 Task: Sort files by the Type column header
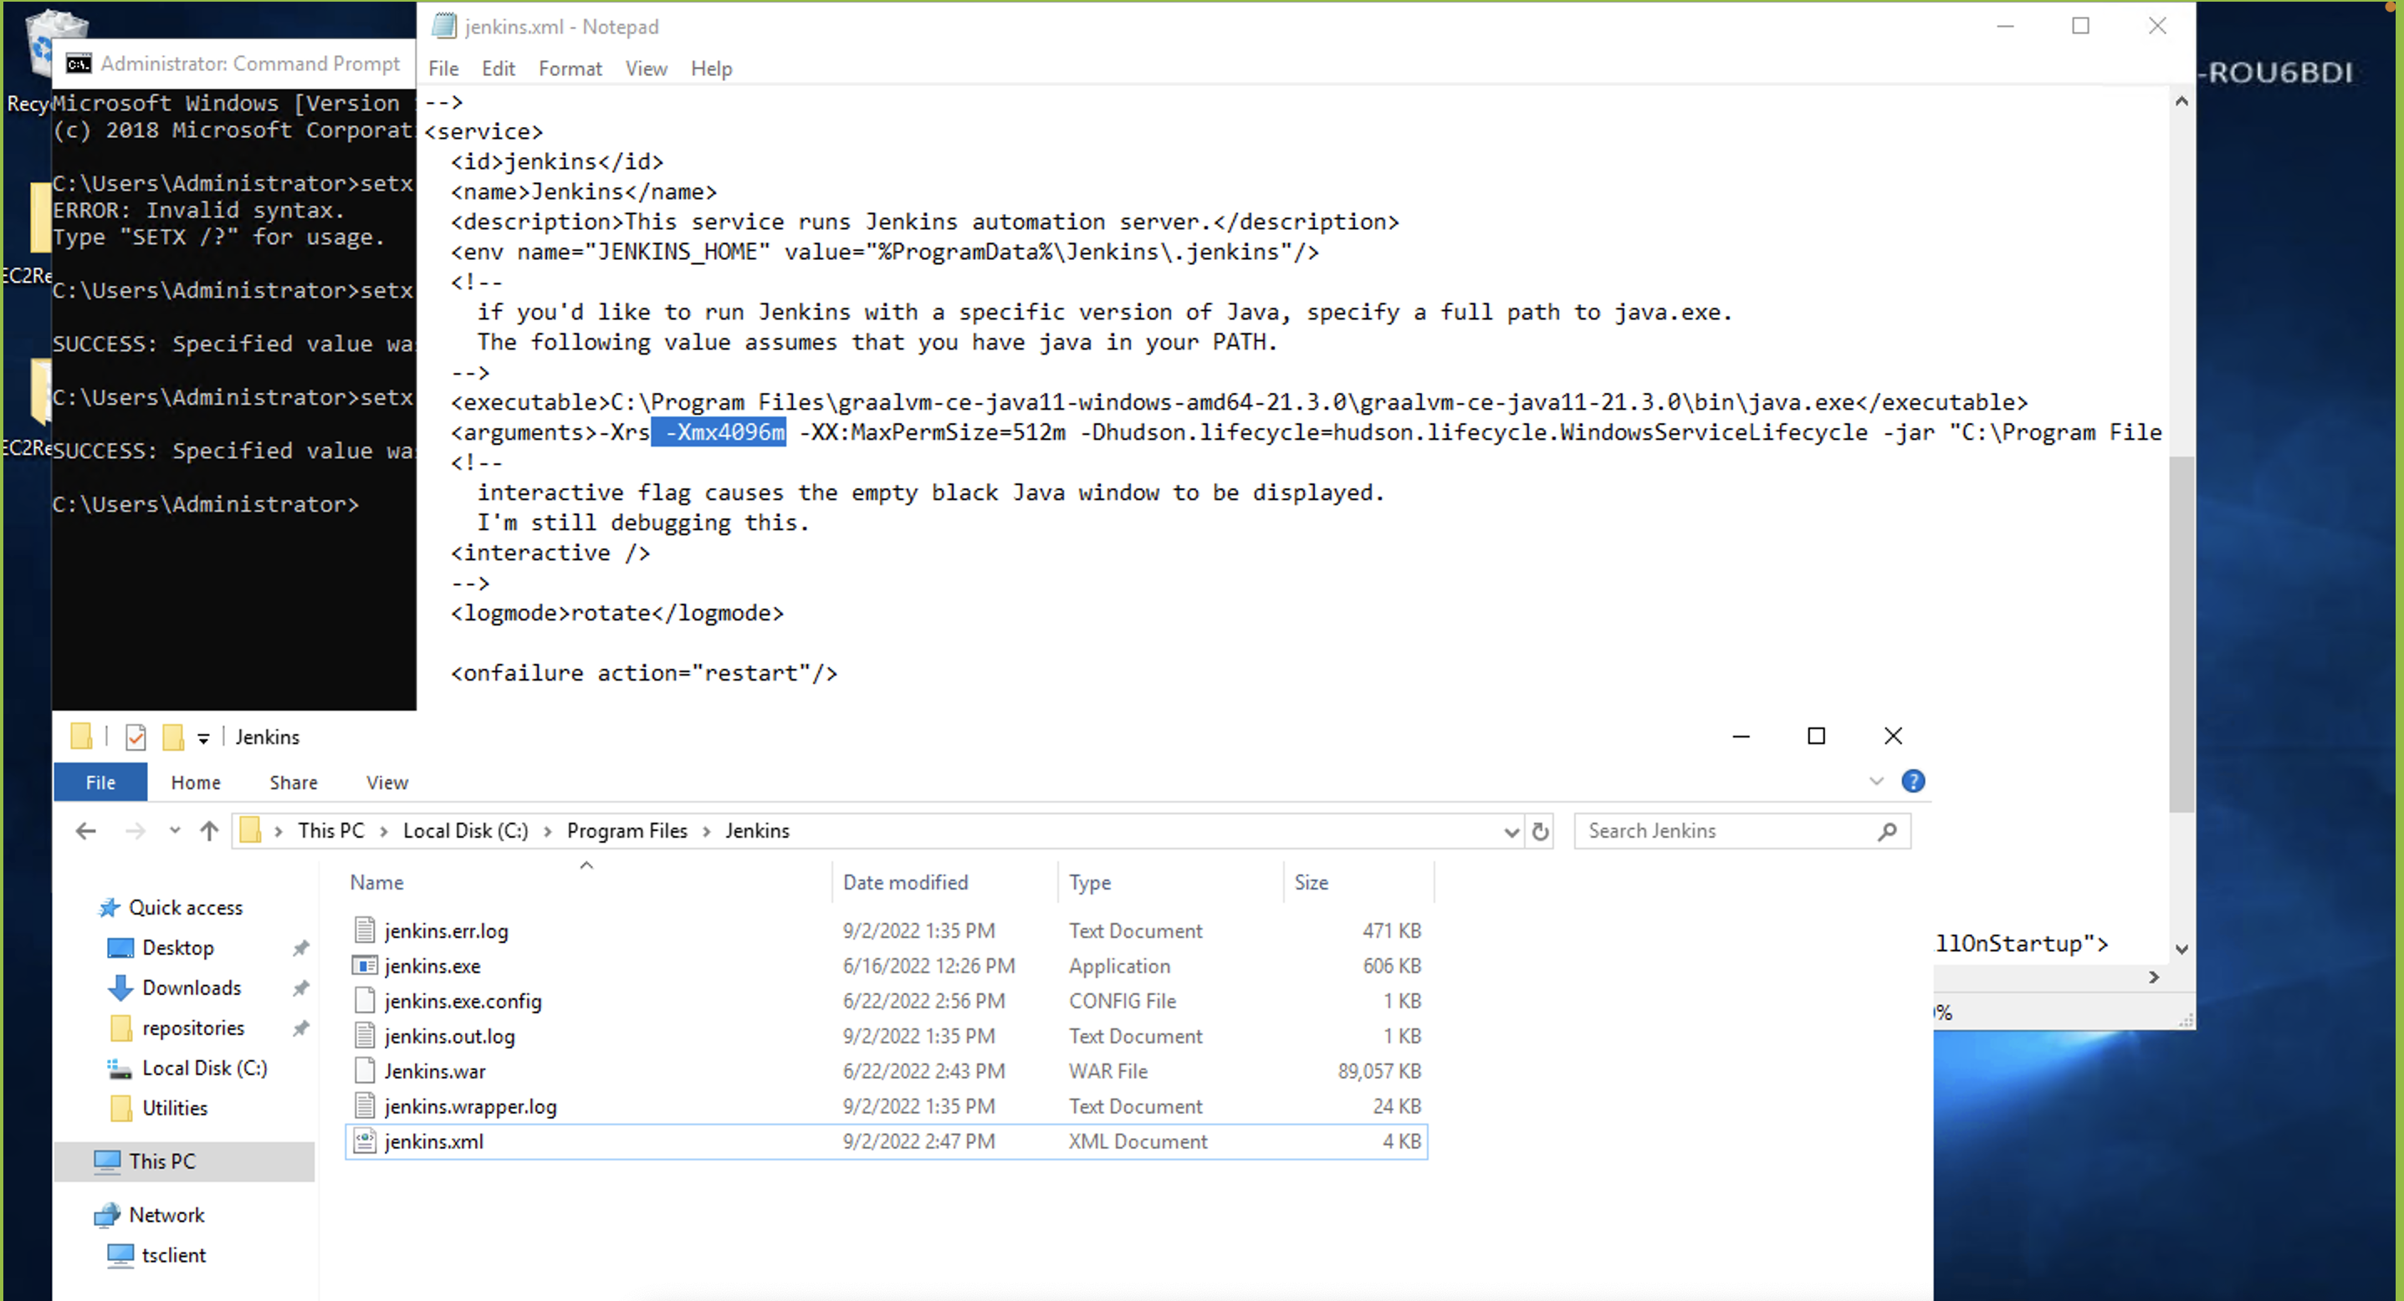1090,882
